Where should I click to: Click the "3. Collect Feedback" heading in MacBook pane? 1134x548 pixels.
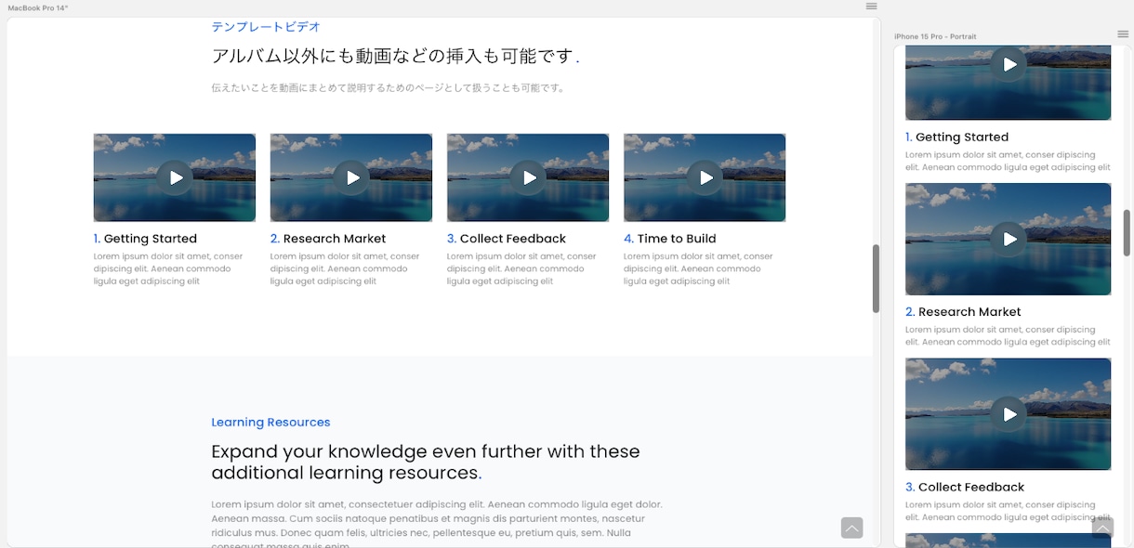pos(507,239)
